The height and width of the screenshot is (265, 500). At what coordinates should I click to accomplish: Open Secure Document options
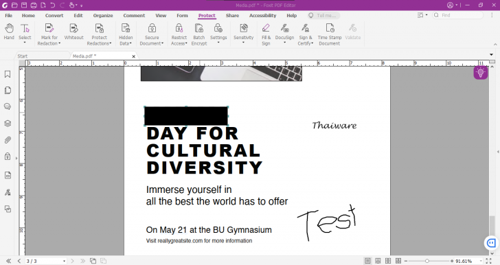click(152, 34)
